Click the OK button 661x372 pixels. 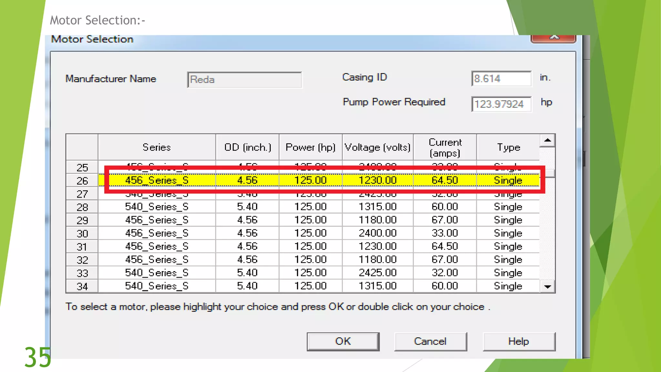343,341
